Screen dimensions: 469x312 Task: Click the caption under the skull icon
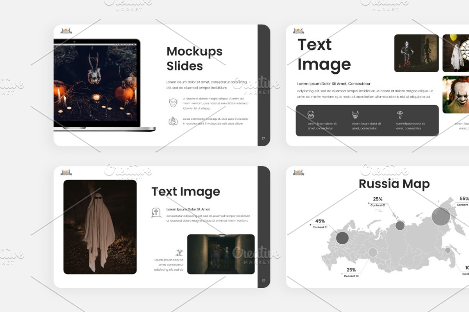[x=322, y=126]
